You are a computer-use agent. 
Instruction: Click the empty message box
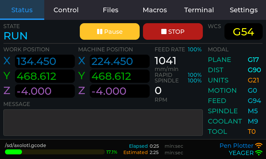(103, 123)
